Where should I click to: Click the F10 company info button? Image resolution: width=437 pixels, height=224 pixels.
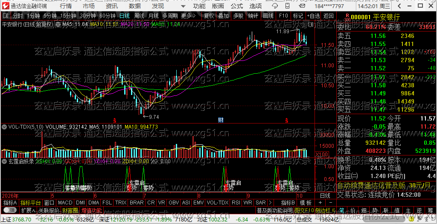point(283,16)
